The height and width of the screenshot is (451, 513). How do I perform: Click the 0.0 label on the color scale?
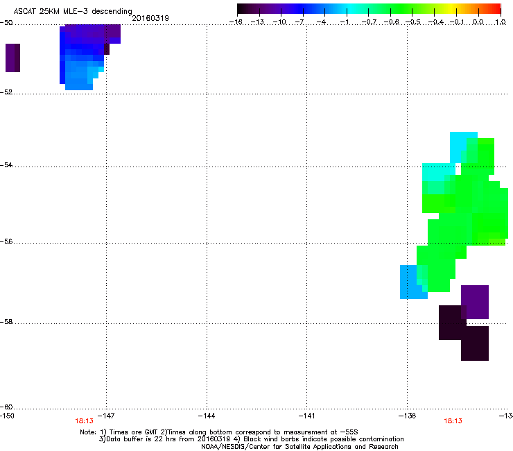pyautogui.click(x=478, y=22)
